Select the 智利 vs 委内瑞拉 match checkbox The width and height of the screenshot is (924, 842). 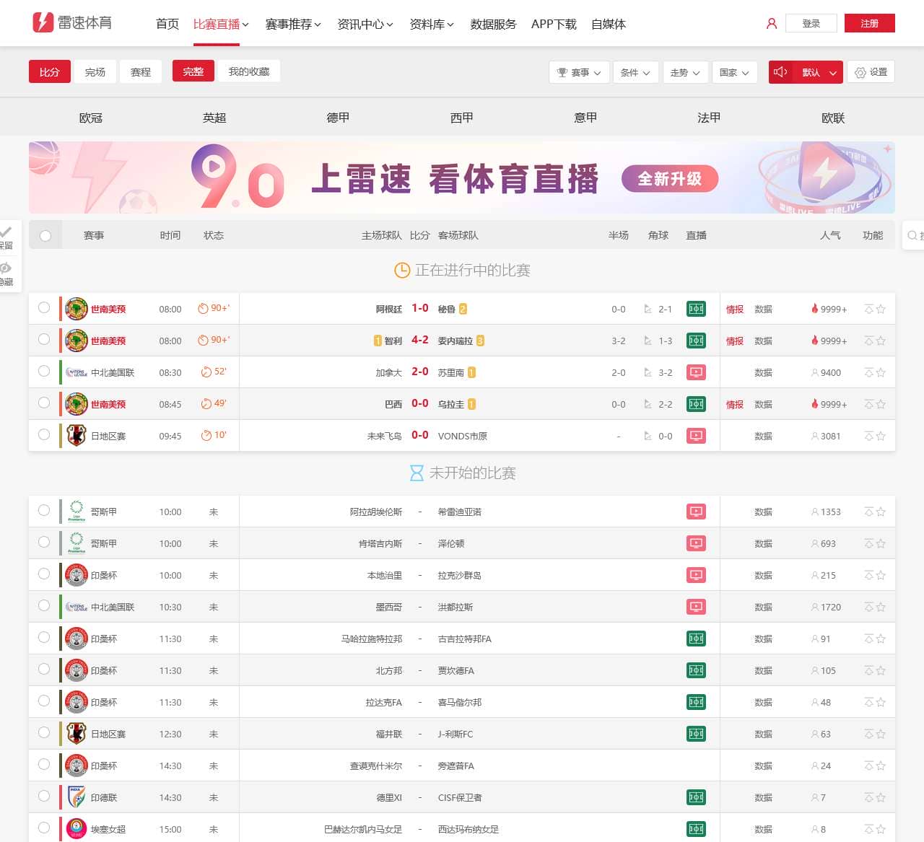(44, 339)
